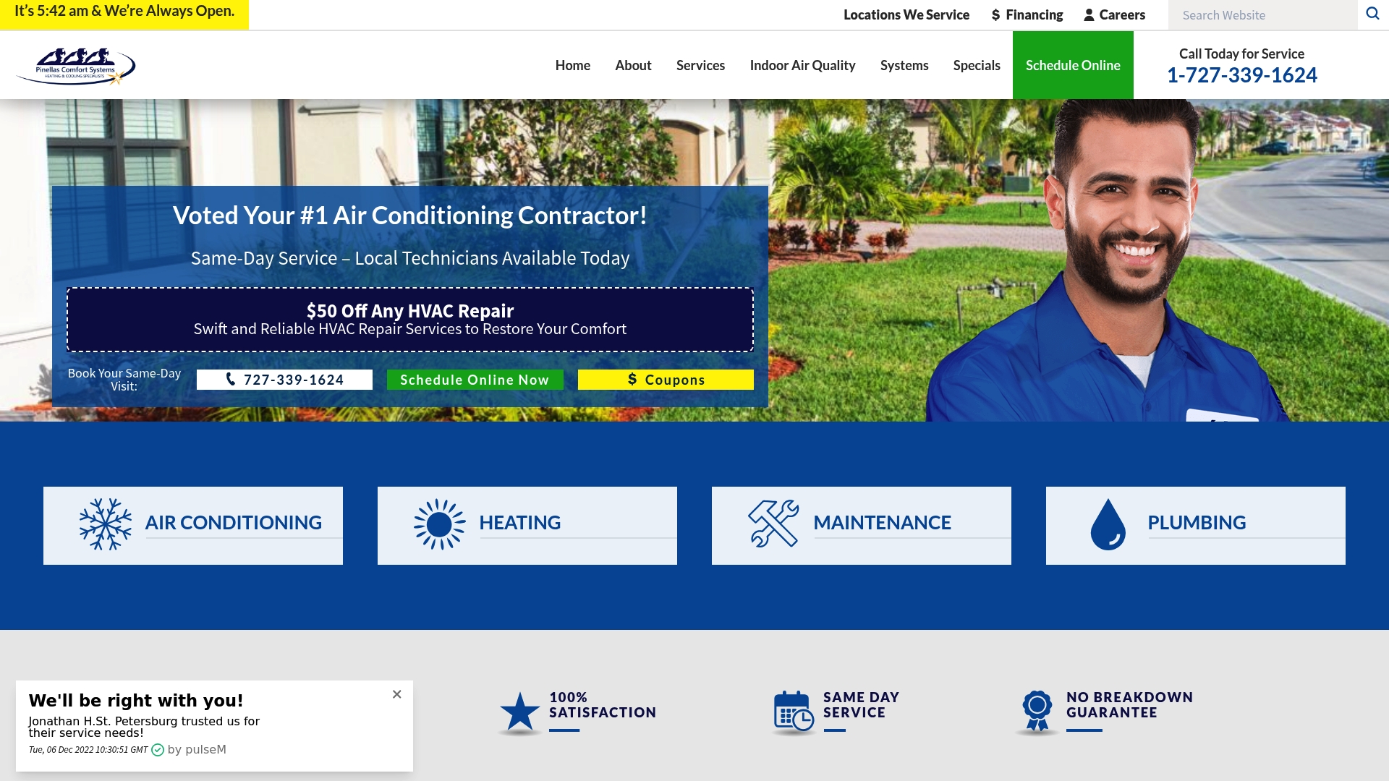The width and height of the screenshot is (1389, 781).
Task: Click the dollar icon on the Coupons button
Action: (x=632, y=379)
